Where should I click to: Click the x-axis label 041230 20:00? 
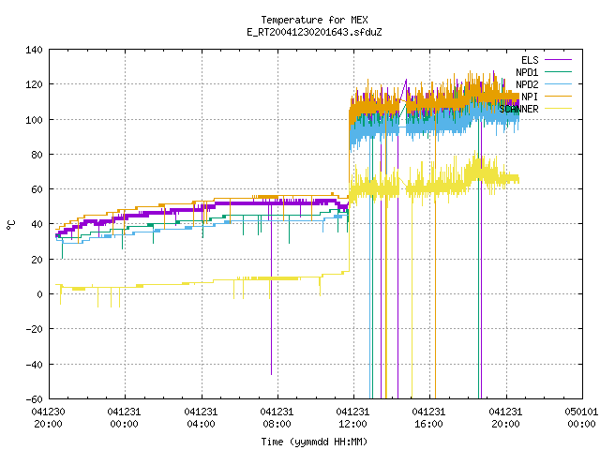[48, 418]
